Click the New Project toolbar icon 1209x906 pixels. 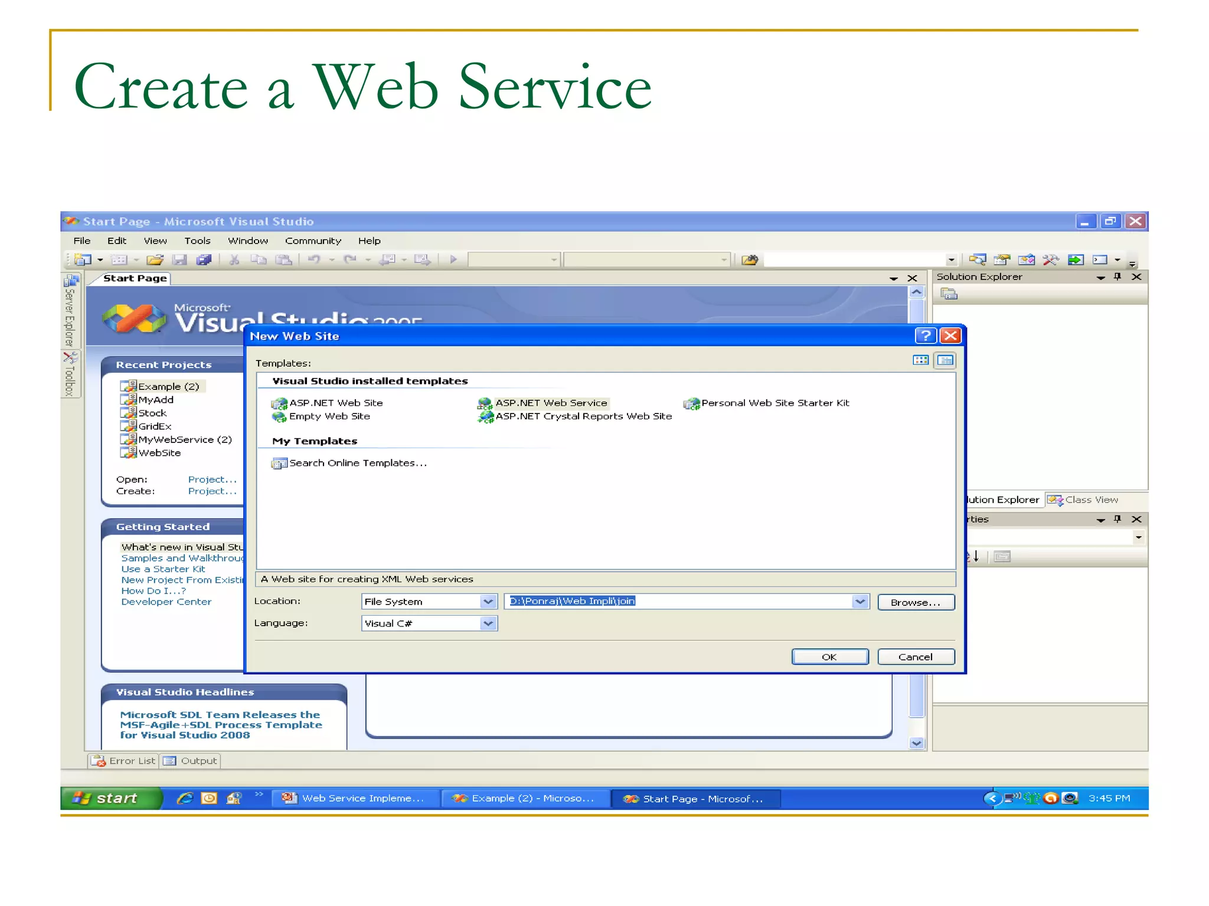tap(83, 260)
